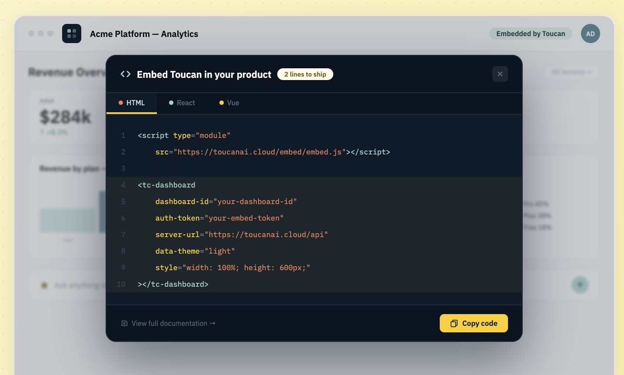Click the Copy code button

(474, 323)
